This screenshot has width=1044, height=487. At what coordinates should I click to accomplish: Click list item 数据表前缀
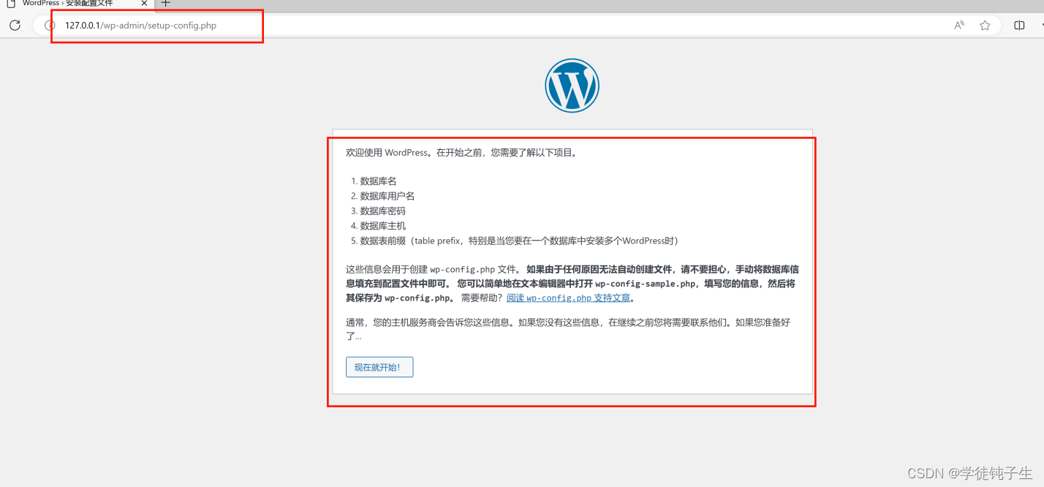coord(519,241)
